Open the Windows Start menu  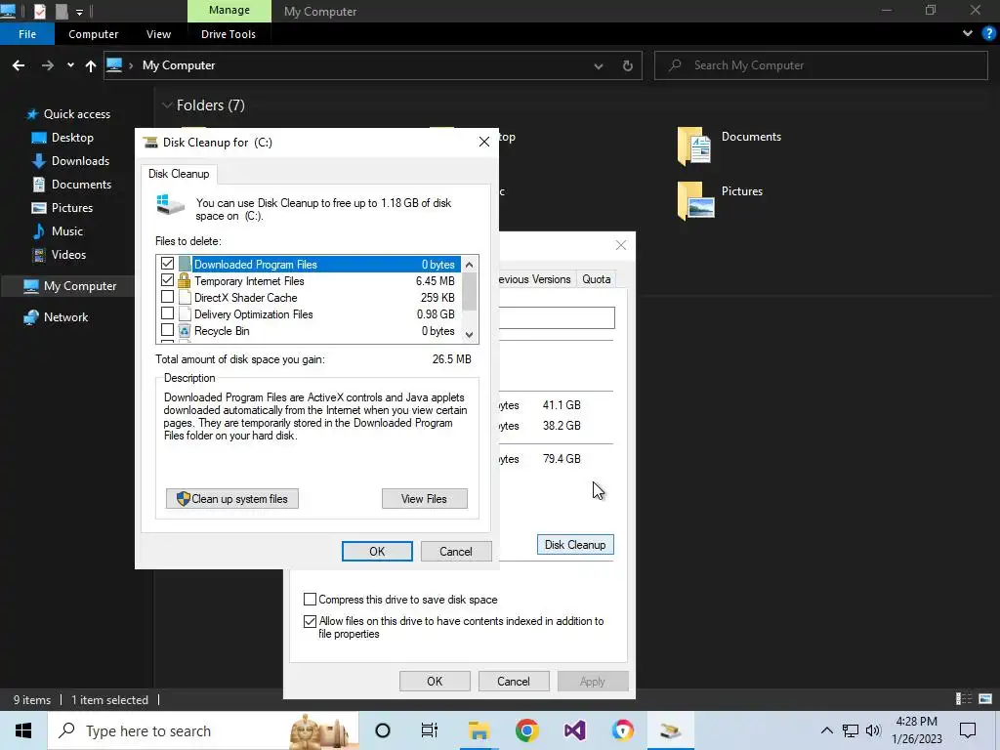tap(23, 730)
